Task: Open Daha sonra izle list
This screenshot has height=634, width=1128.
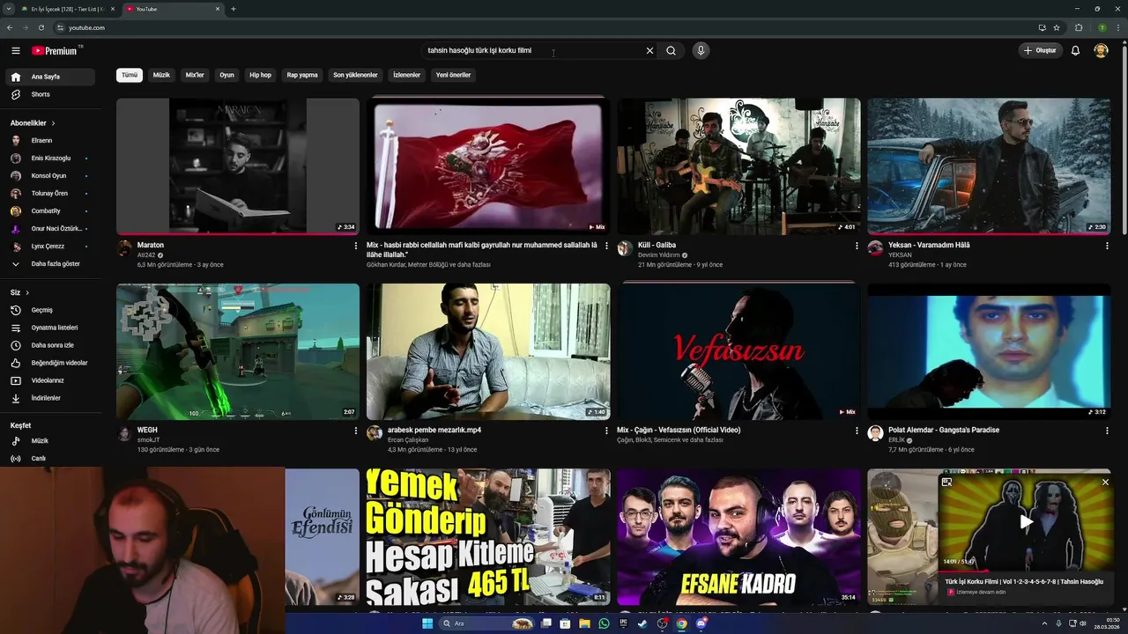Action: pos(48,345)
